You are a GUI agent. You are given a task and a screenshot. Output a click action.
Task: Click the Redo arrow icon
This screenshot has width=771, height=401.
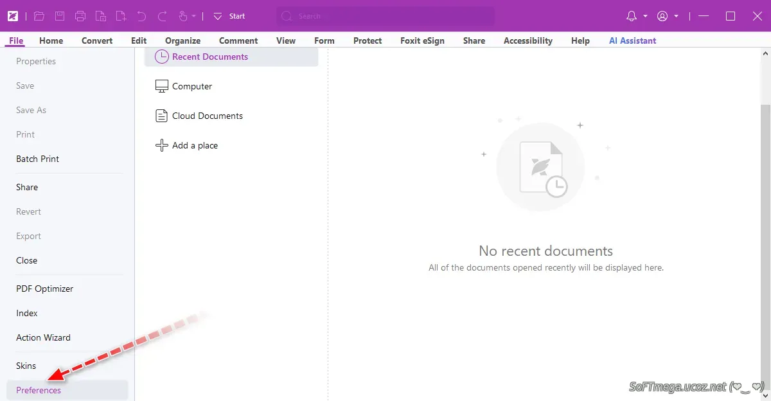(162, 16)
